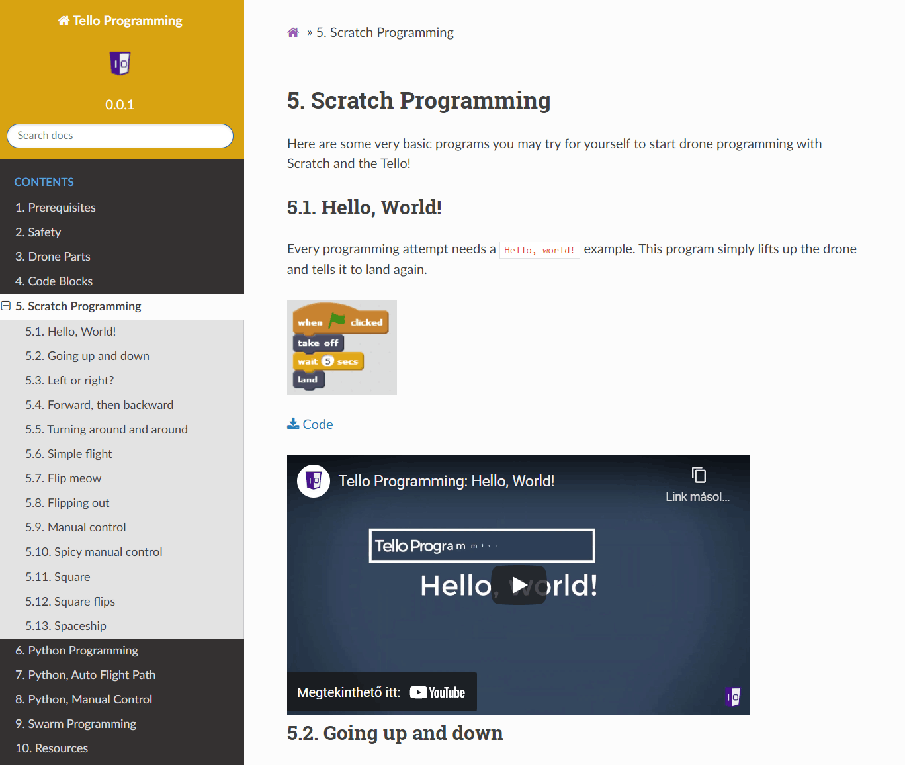Click the Search docs input field

tap(120, 136)
